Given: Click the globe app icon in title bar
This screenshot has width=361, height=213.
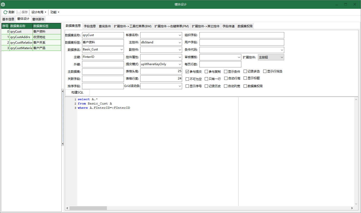Looking at the screenshot, I should (x=3, y=4).
